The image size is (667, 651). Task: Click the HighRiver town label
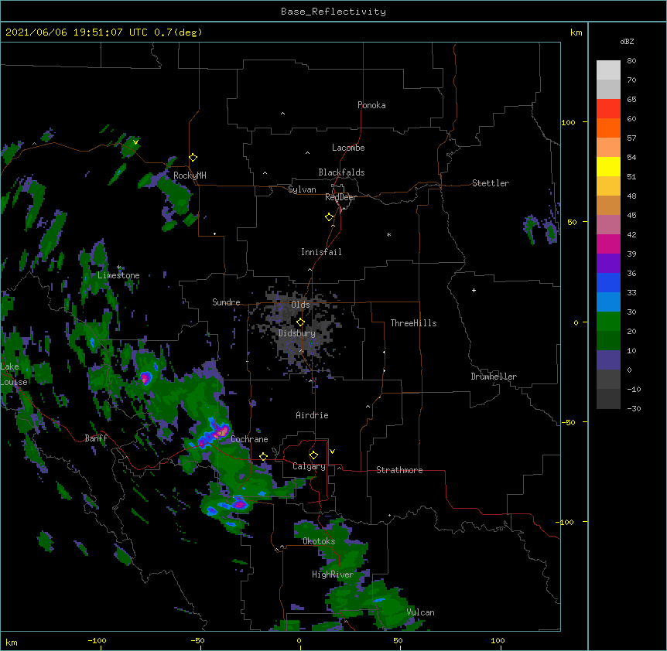coord(333,574)
